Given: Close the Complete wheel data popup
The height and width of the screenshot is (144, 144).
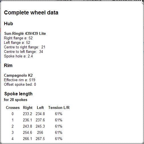Looking at the screenshot, I should coord(143,1).
